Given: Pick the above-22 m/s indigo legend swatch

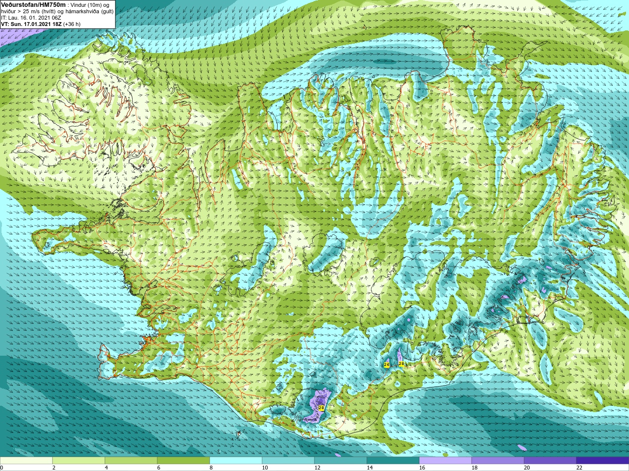Looking at the screenshot, I should pos(602,461).
